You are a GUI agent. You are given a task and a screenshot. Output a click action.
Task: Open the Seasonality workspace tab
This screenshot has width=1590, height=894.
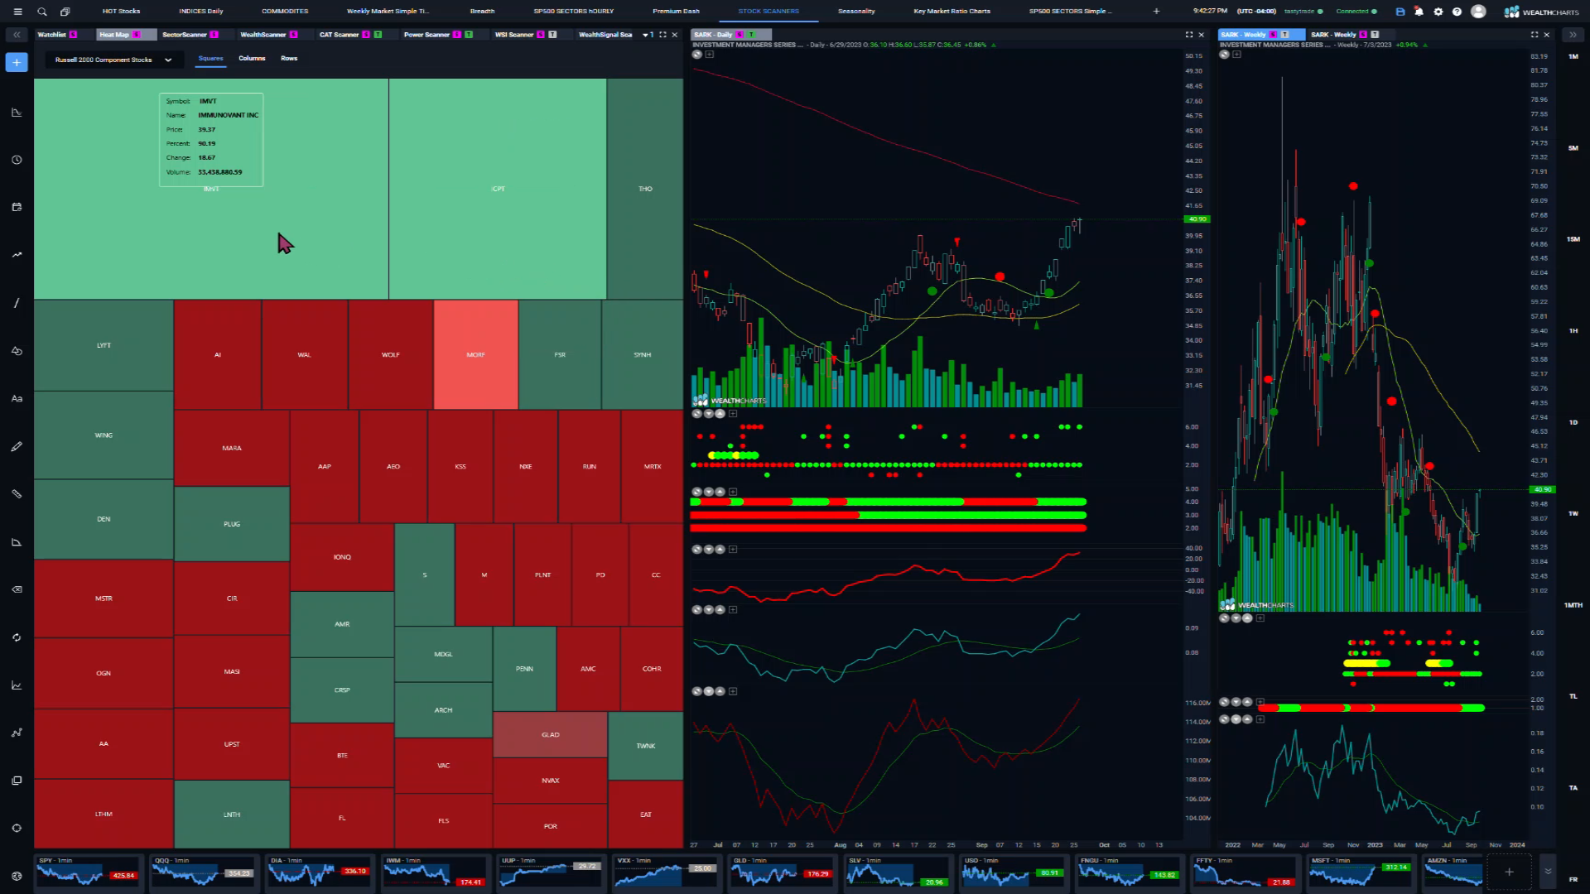[856, 12]
